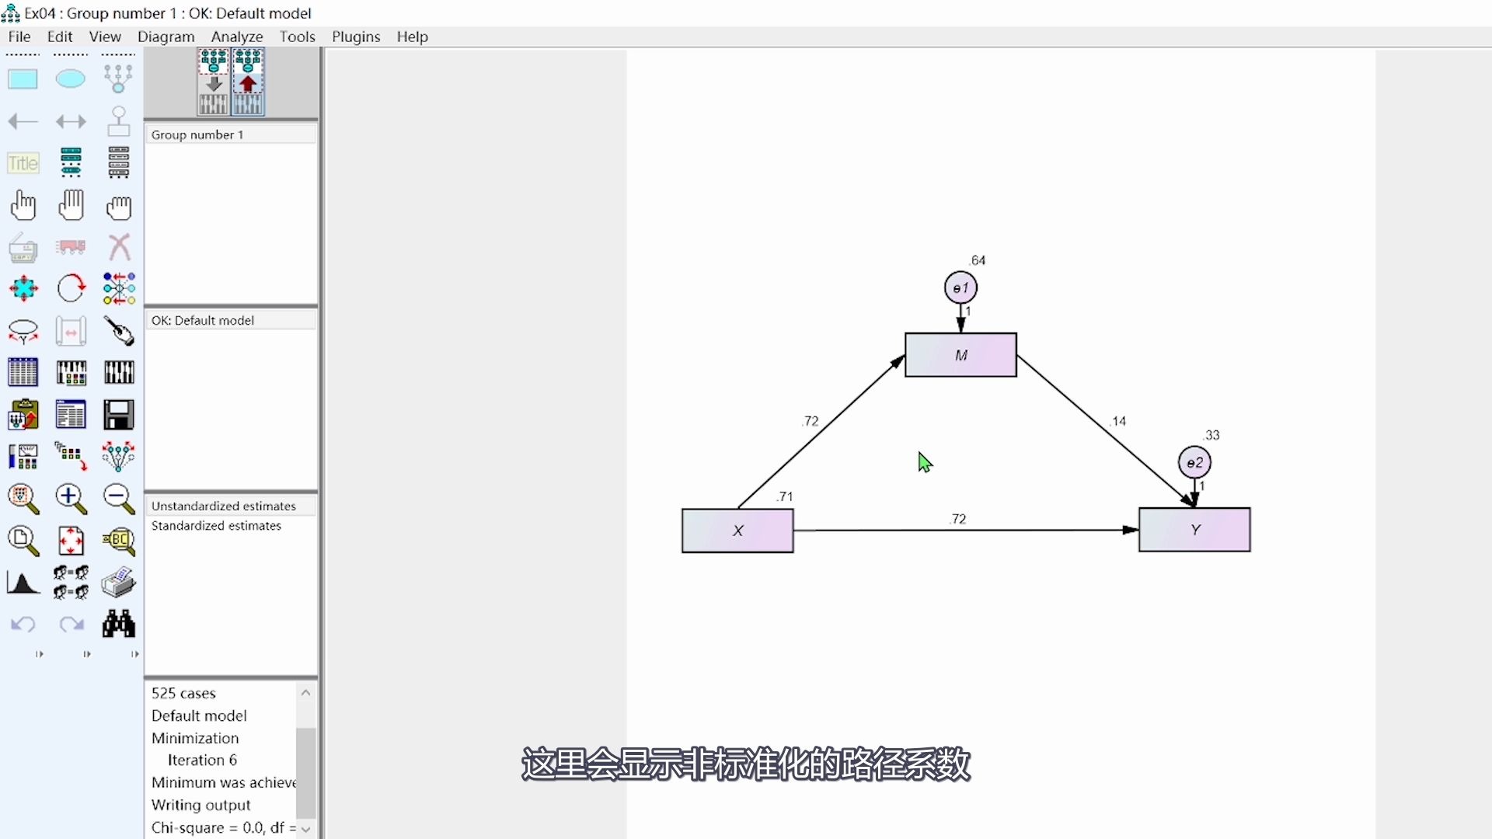Open the Plugins menu
Viewport: 1492px width, 839px height.
click(x=356, y=37)
